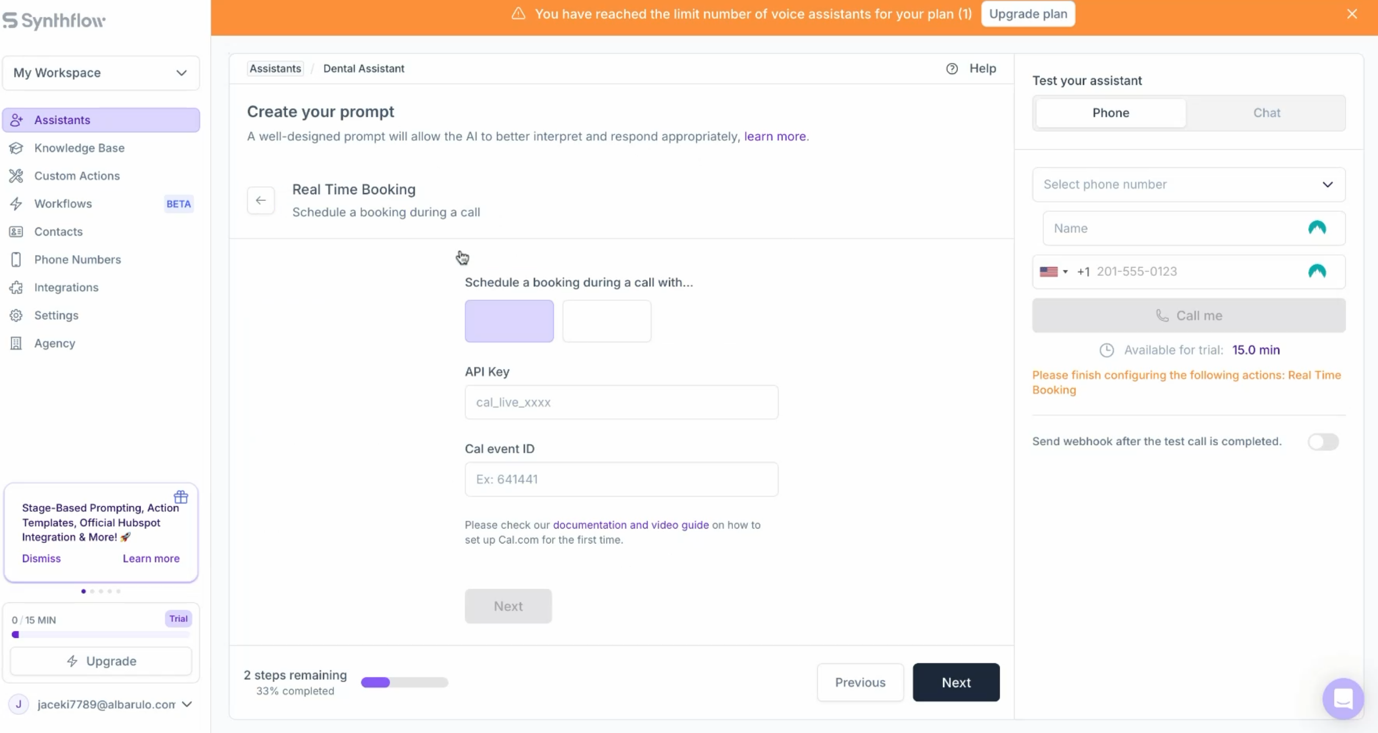Open the documentation and video guide link
This screenshot has width=1378, height=733.
630,525
